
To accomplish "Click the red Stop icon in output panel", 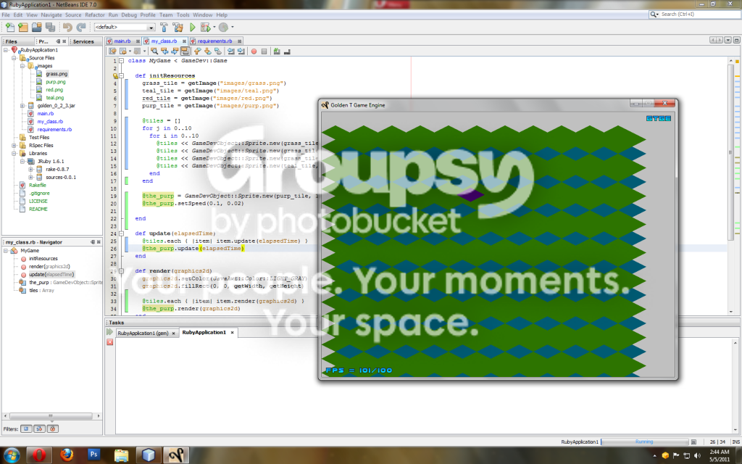I will coord(110,342).
